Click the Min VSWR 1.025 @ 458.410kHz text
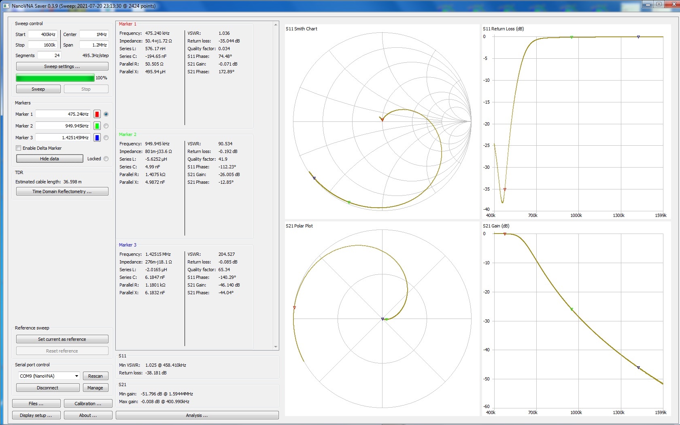The image size is (680, 425). point(166,365)
